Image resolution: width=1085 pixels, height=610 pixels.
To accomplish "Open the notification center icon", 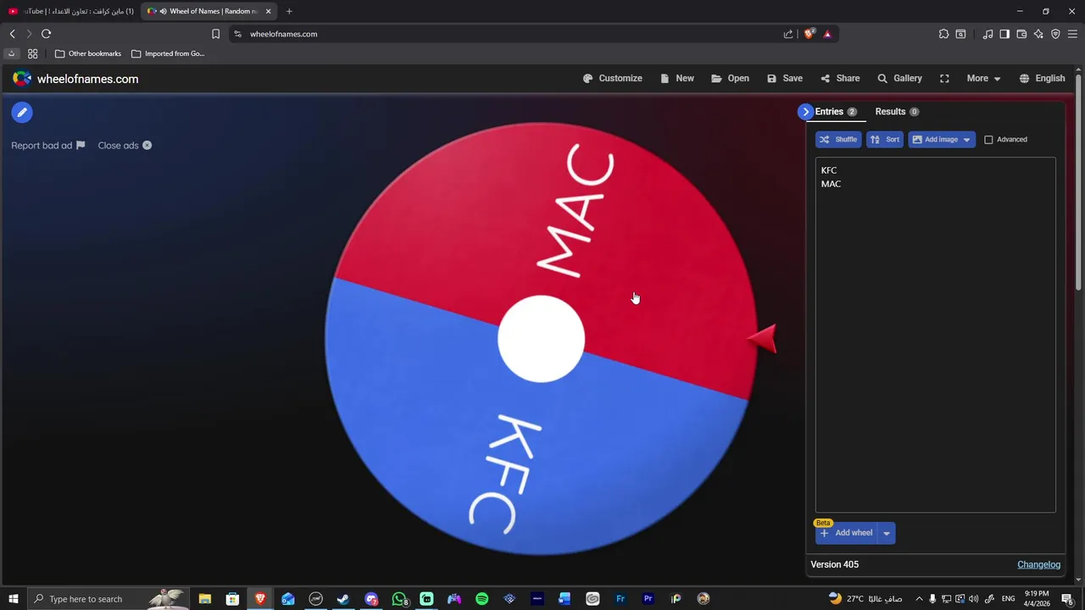I will [x=1068, y=599].
